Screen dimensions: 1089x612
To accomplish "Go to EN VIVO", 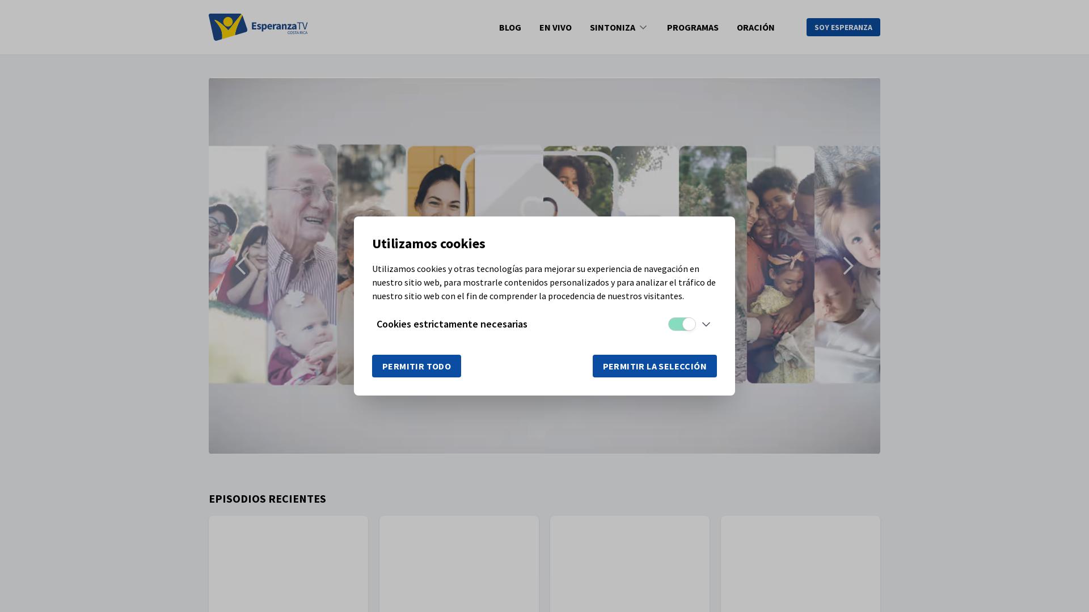I will click(x=555, y=27).
